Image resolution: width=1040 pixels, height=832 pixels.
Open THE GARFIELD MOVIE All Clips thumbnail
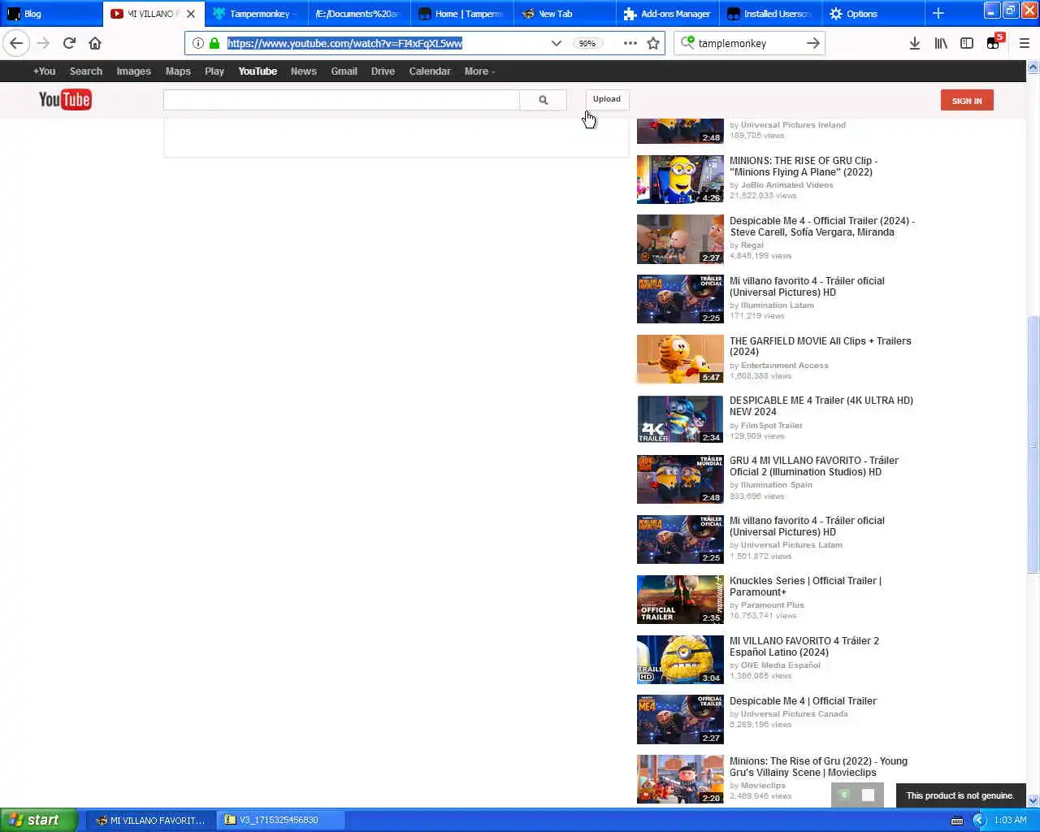[680, 359]
